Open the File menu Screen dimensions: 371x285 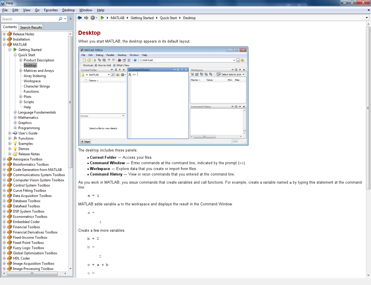pos(5,10)
